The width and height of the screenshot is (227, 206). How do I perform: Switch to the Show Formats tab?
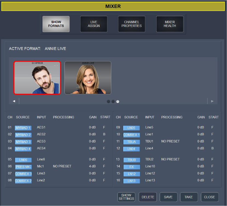tap(56, 24)
